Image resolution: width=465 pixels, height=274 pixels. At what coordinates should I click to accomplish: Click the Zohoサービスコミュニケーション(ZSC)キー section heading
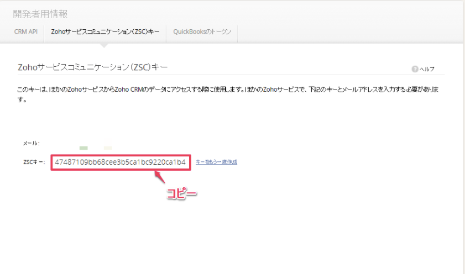point(92,67)
